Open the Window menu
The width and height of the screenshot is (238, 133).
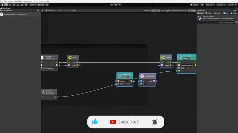pos(42,1)
